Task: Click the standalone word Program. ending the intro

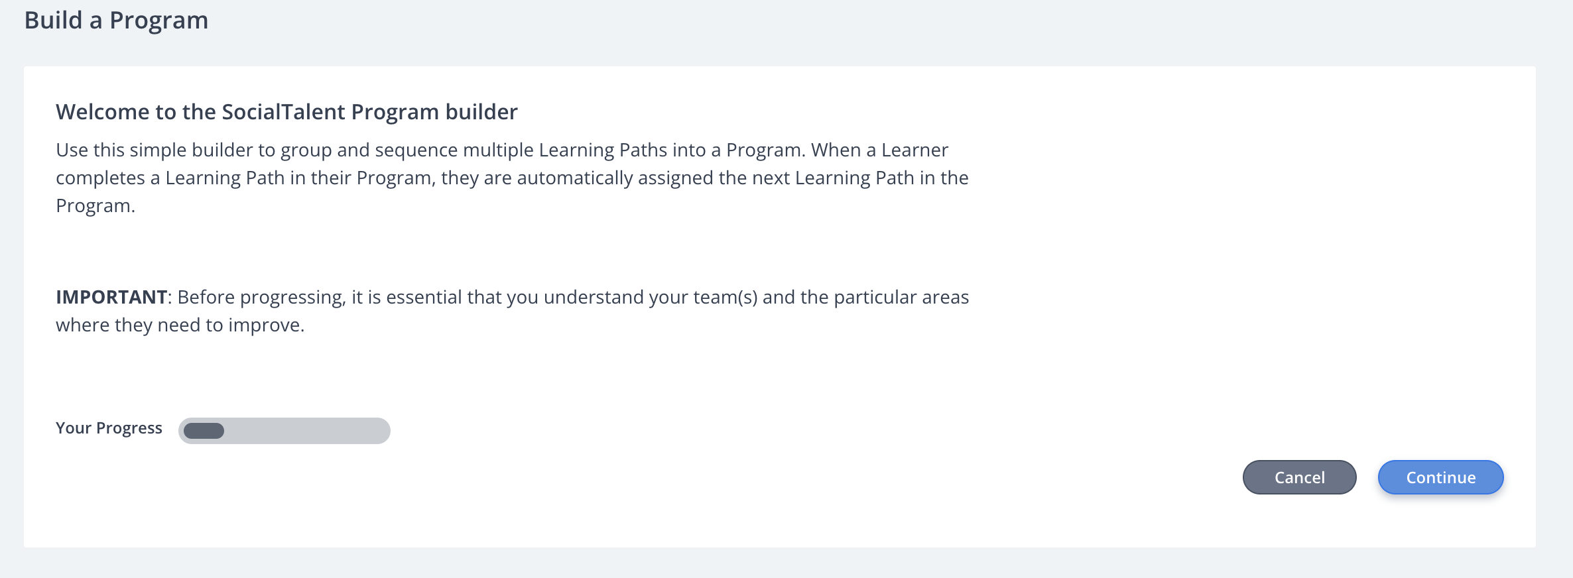Action: [95, 206]
